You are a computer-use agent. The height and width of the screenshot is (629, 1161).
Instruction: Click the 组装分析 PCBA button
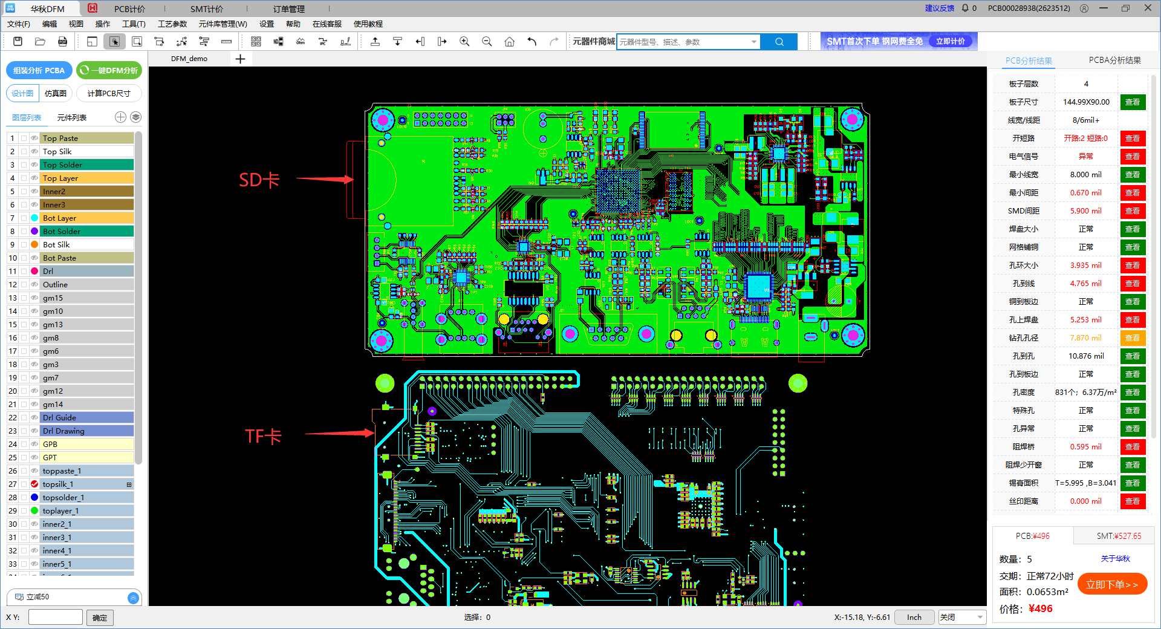pyautogui.click(x=39, y=70)
